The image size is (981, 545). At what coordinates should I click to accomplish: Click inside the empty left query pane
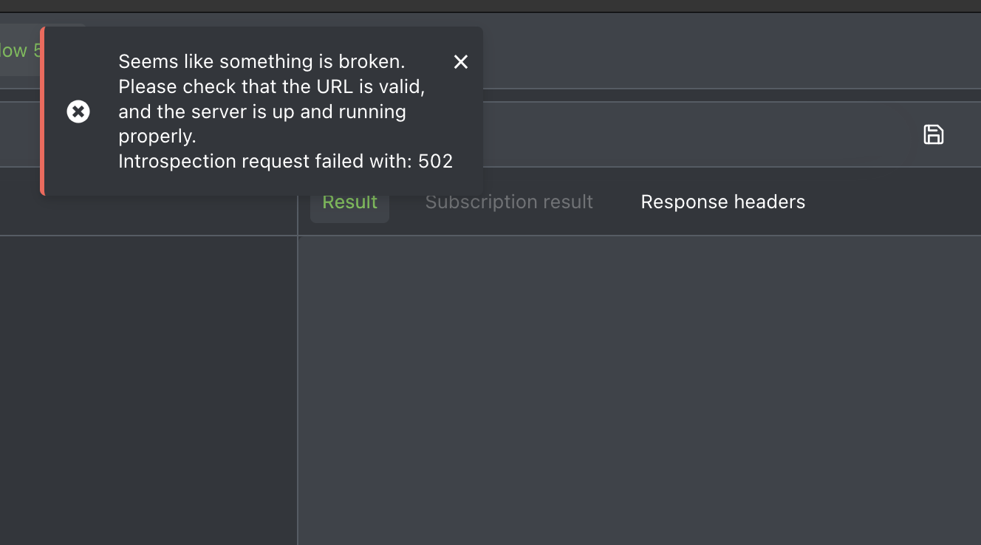(x=148, y=384)
